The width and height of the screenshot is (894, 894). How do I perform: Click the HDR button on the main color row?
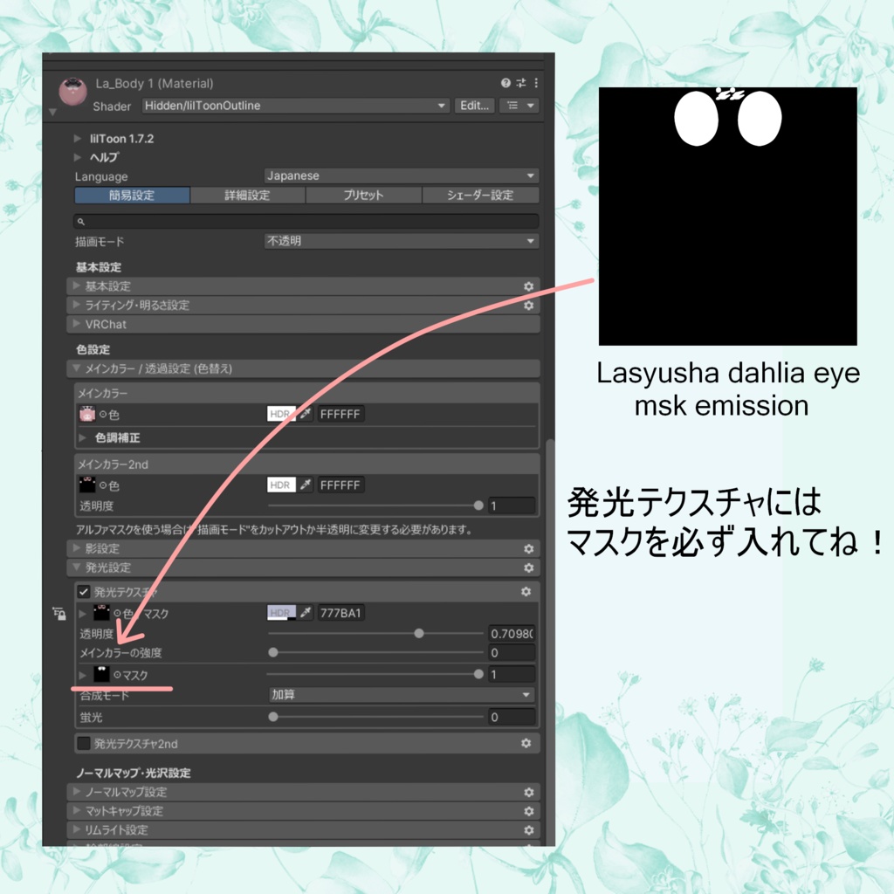click(x=280, y=414)
